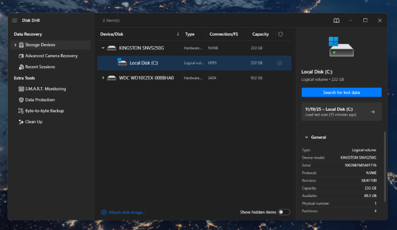Sort by the Capacity column header

[x=261, y=34]
